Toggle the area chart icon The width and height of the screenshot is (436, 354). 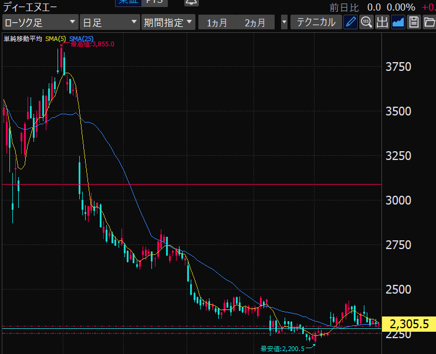(x=398, y=23)
